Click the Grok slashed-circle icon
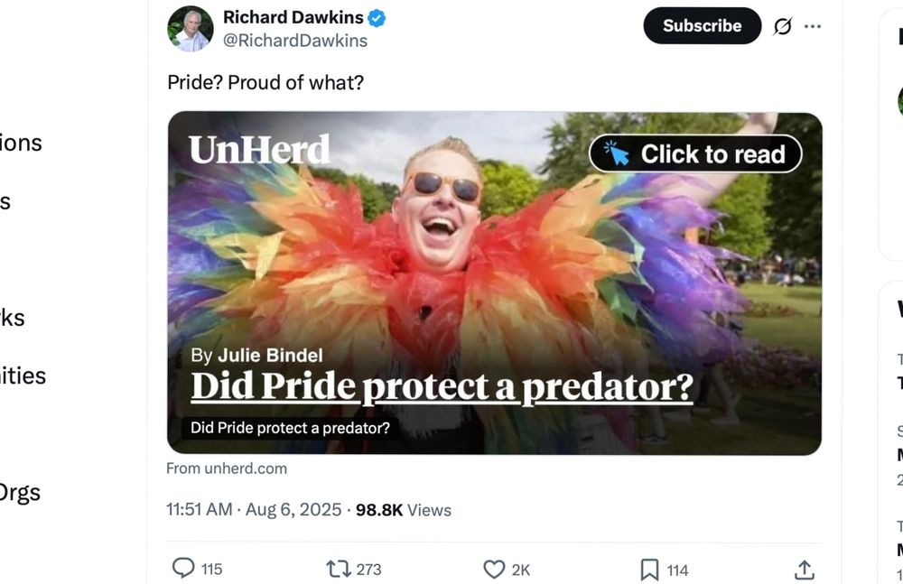Viewport: 903px width, 584px height. 782,26
